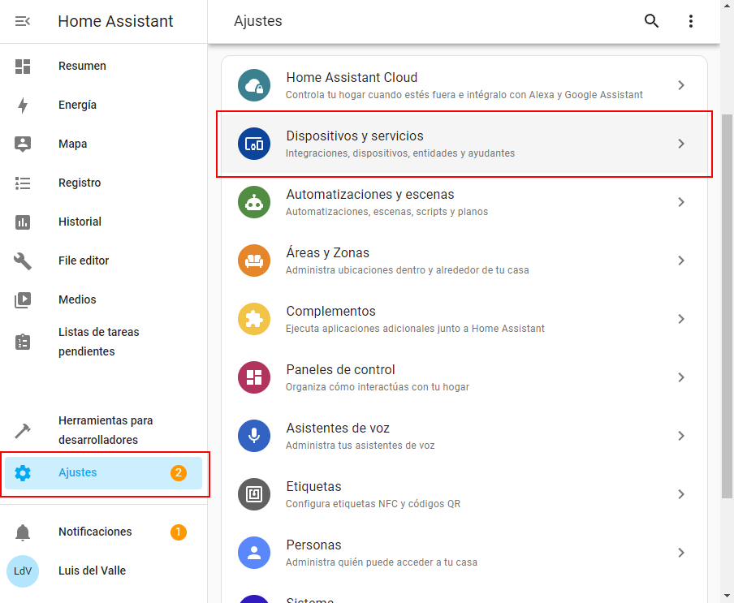Click the microphone Asistentes de voz icon
The image size is (734, 603).
pos(254,436)
